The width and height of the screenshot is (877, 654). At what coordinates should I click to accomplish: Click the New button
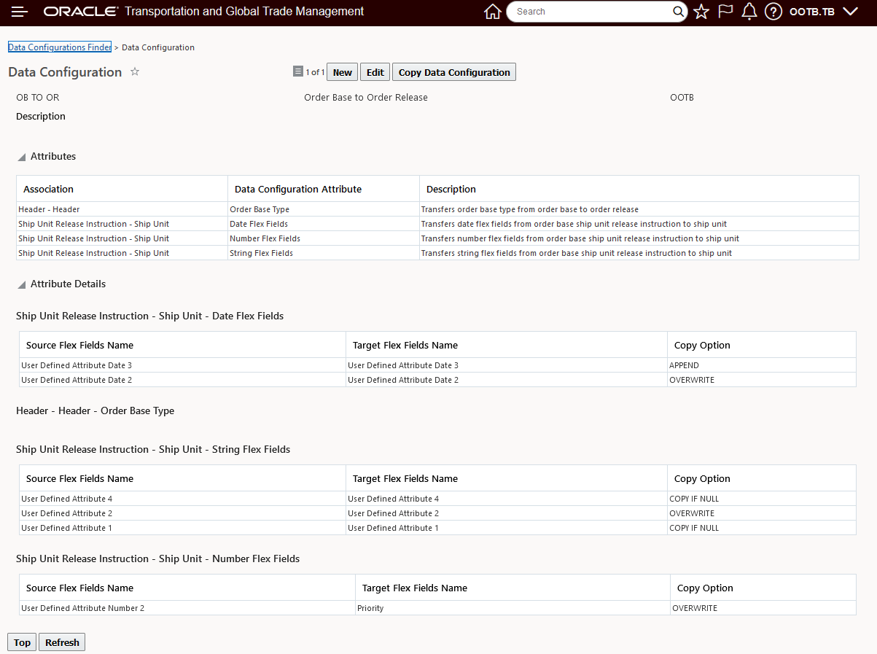(x=342, y=72)
